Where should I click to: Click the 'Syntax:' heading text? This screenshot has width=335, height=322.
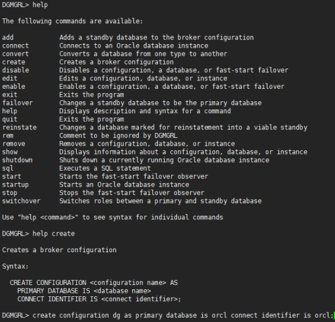point(15,267)
